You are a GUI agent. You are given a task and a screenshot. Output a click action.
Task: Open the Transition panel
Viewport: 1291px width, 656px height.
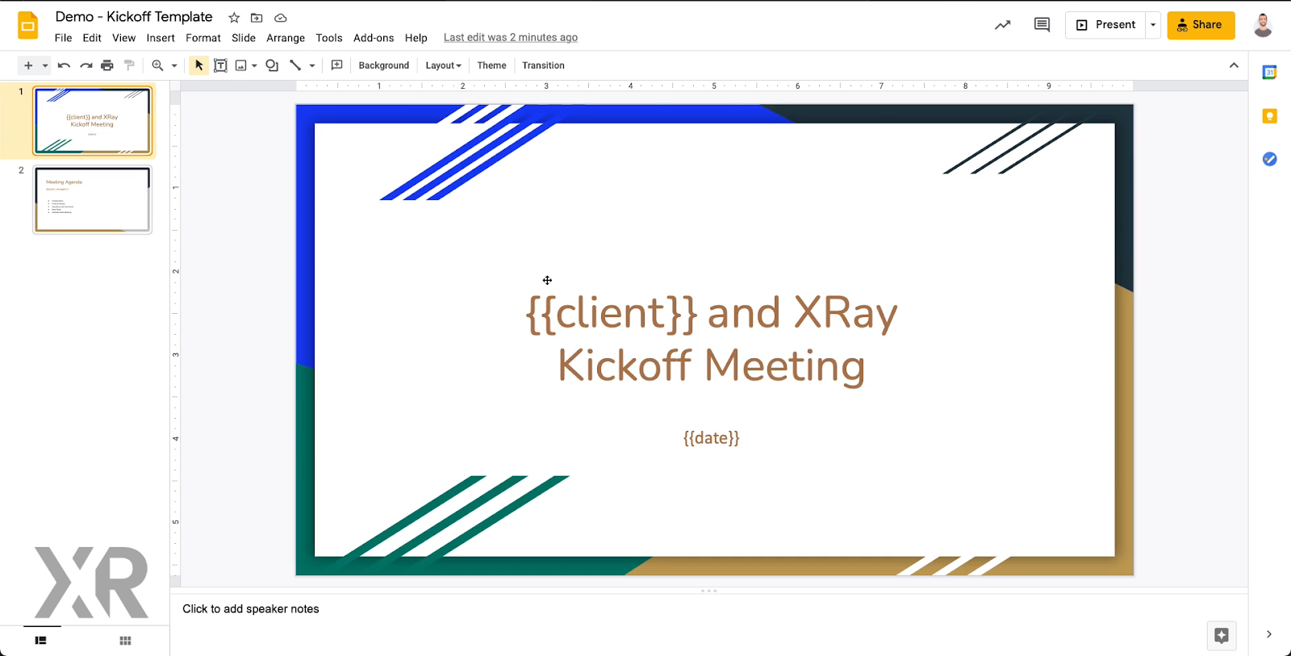pos(543,65)
